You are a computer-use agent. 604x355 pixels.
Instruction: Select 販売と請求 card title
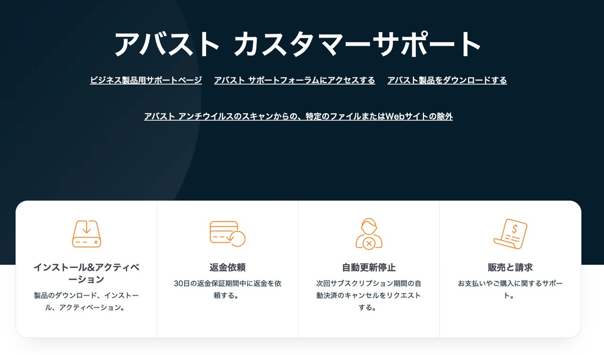(510, 267)
